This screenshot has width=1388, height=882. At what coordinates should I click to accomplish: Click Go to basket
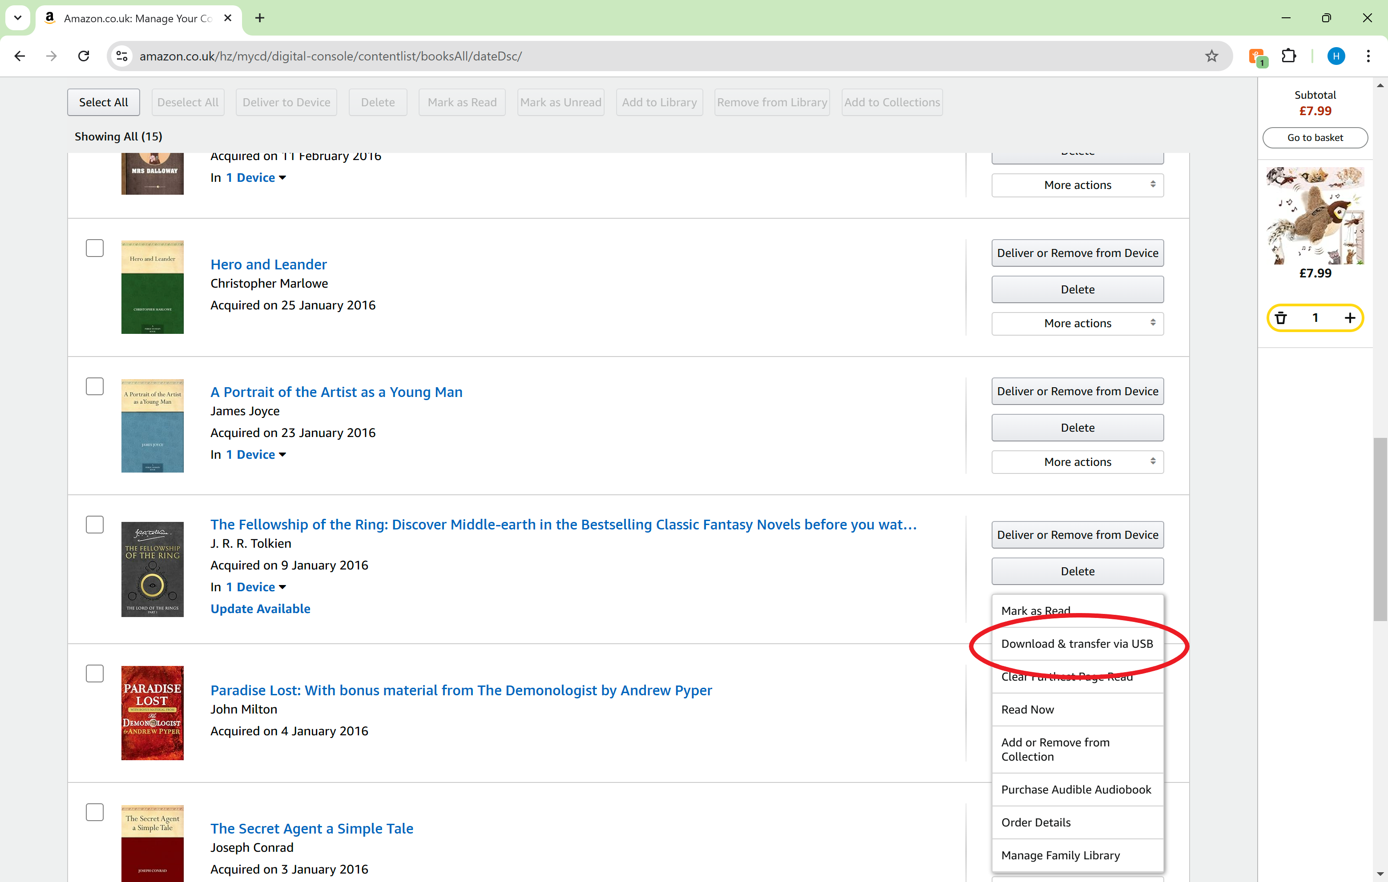[x=1315, y=137]
